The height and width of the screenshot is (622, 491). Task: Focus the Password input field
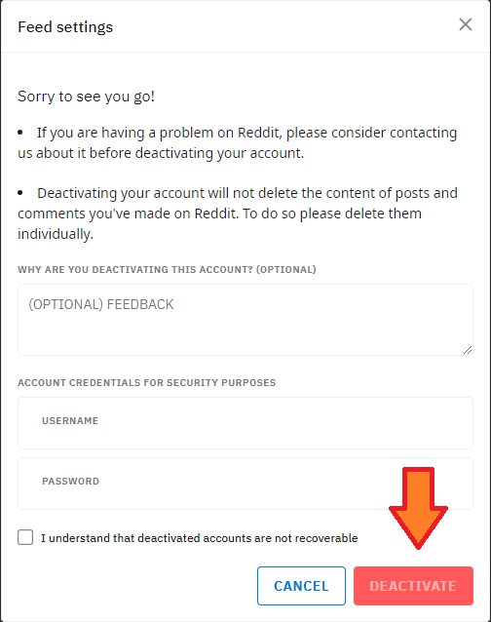click(x=245, y=484)
